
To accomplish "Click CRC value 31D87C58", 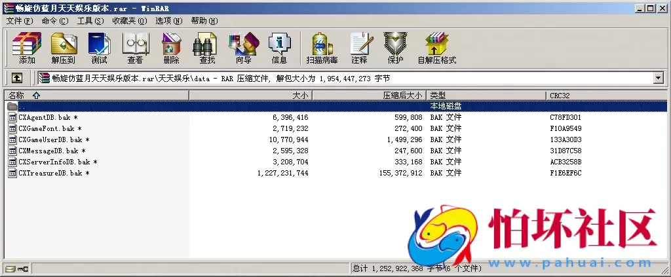I will [x=566, y=151].
